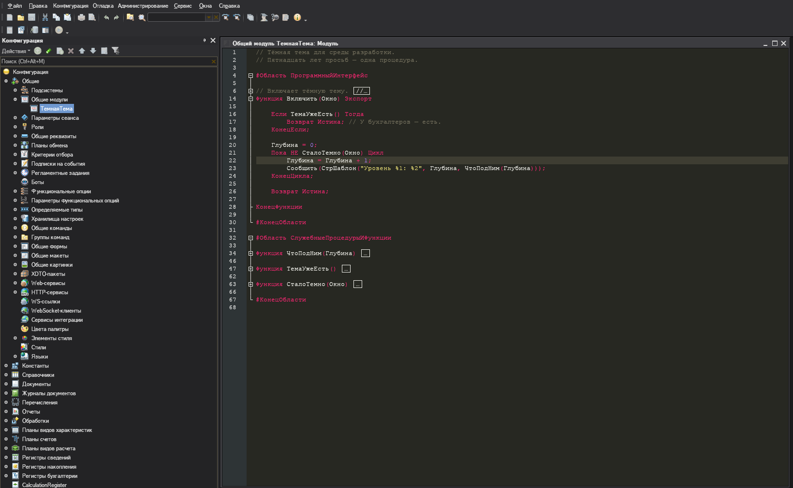793x488 pixels.
Task: Select the Регламентные задания tree item
Action: click(x=60, y=173)
